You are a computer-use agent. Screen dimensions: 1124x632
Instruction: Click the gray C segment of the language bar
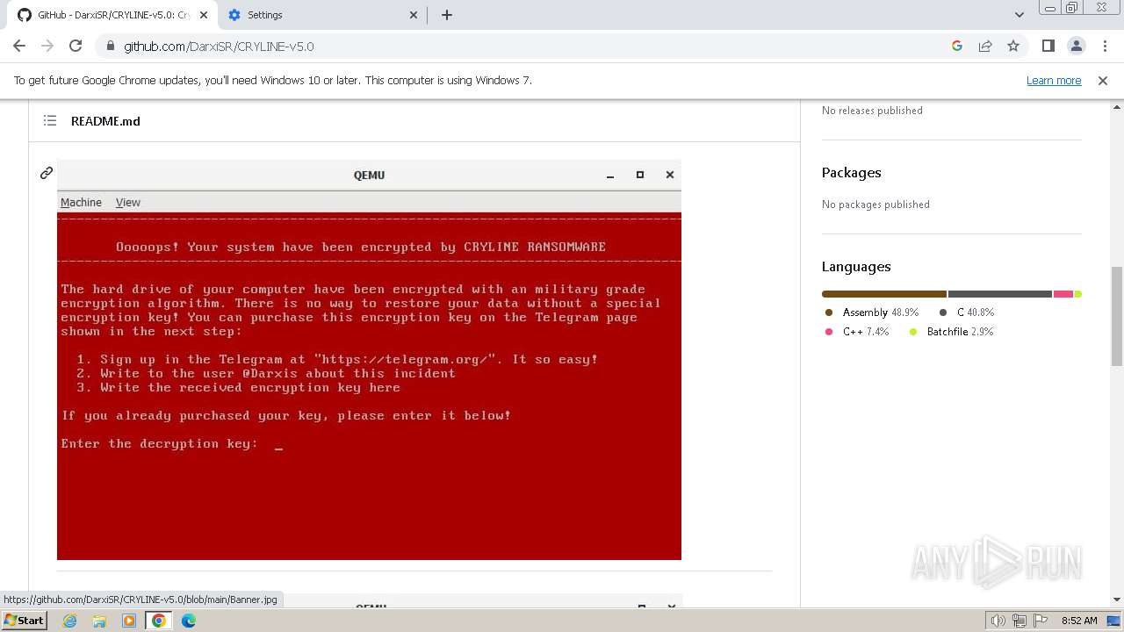tap(1000, 294)
